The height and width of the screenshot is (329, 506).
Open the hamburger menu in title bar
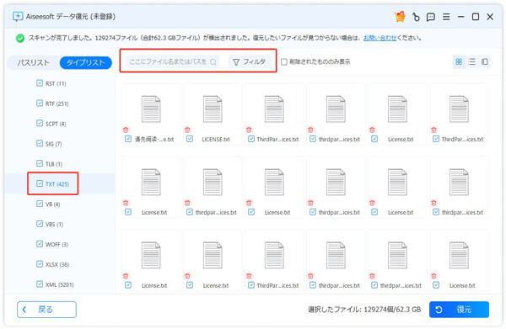click(x=446, y=17)
